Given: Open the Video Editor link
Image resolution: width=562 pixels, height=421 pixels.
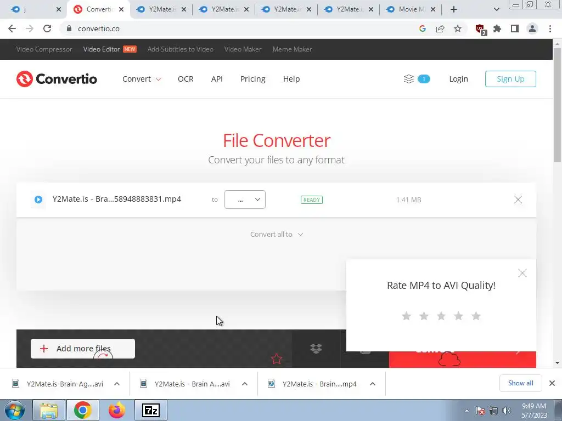Looking at the screenshot, I should (x=102, y=49).
